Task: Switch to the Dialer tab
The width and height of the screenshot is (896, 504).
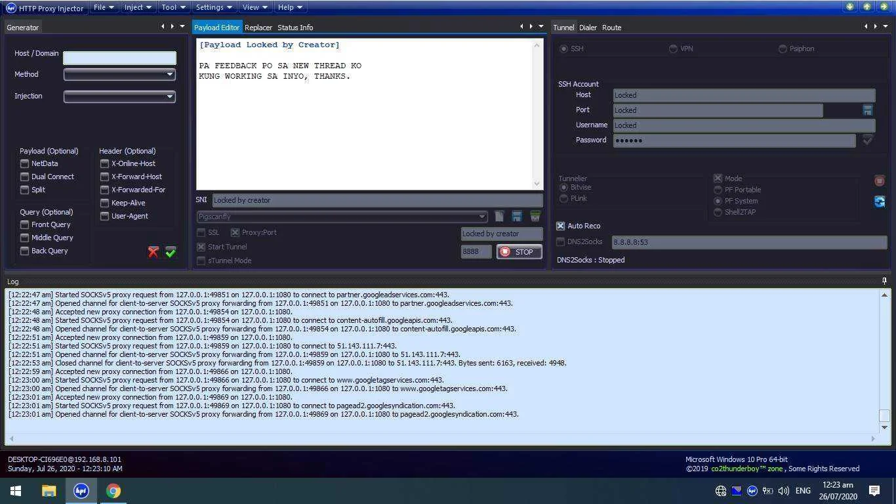Action: [x=588, y=28]
